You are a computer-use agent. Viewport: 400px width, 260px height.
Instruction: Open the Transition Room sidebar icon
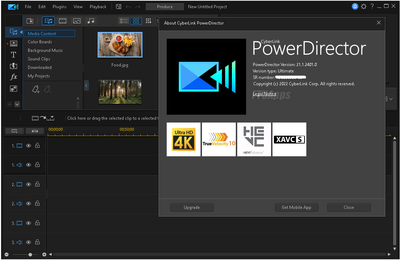click(14, 66)
